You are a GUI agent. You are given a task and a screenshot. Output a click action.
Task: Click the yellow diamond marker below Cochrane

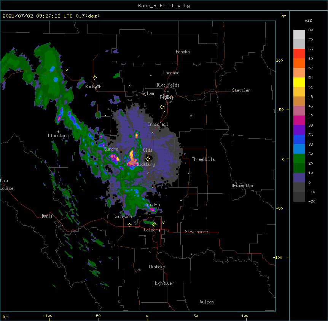pyautogui.click(x=129, y=225)
